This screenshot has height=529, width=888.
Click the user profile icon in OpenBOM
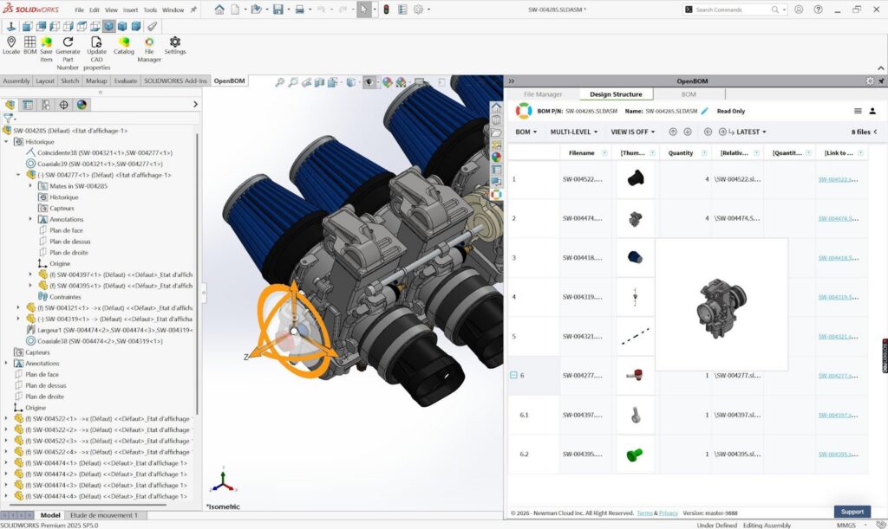(872, 112)
